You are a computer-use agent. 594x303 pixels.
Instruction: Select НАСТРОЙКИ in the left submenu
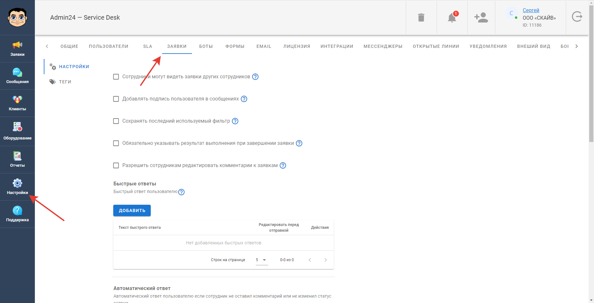pyautogui.click(x=74, y=67)
